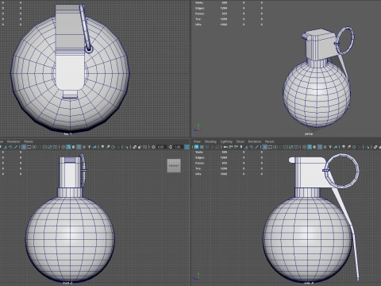The width and height of the screenshot is (381, 286).
Task: Toggle Field Chart in front view panel toolbar
Action: 44,147
